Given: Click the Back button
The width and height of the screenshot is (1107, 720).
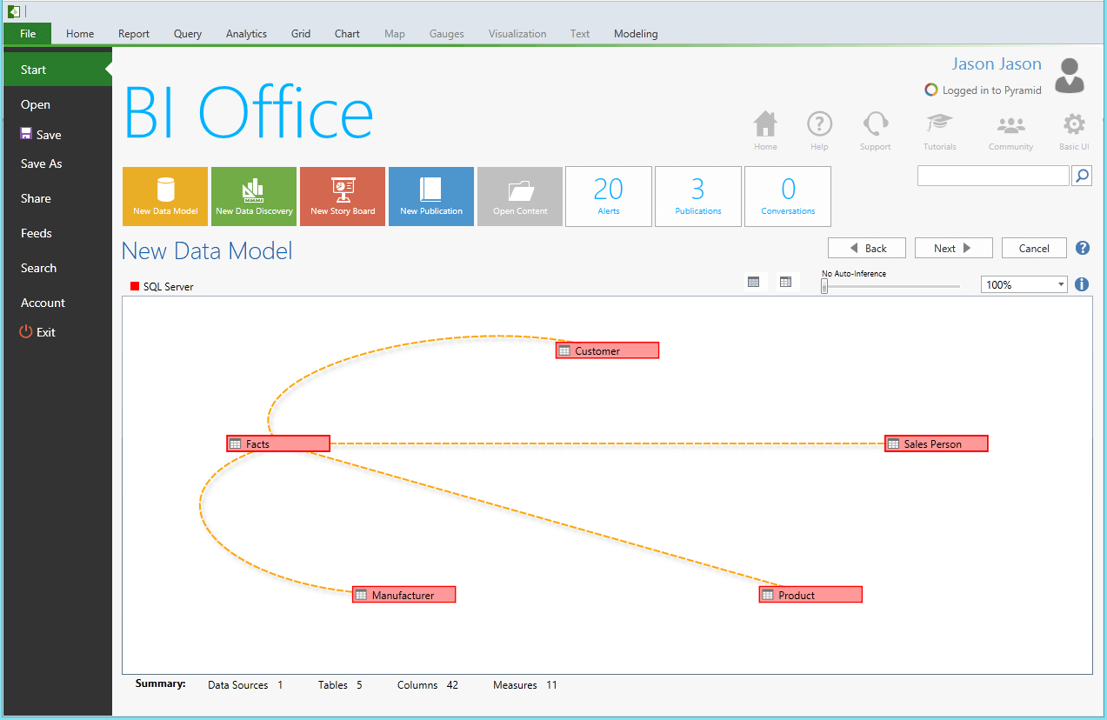Looking at the screenshot, I should click(x=867, y=248).
